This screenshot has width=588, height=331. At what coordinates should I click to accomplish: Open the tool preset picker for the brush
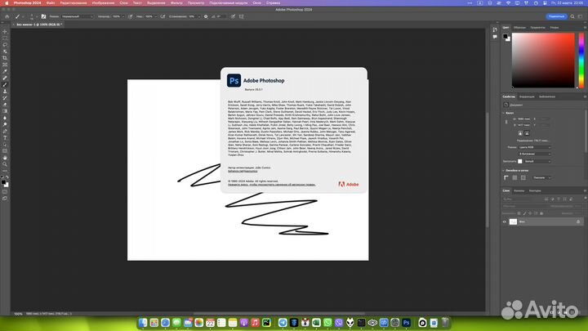19,16
